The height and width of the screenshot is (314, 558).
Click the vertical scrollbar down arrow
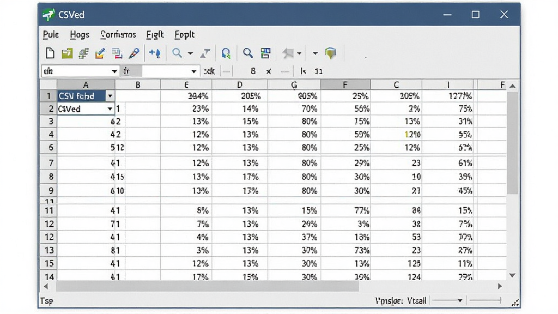click(x=512, y=275)
